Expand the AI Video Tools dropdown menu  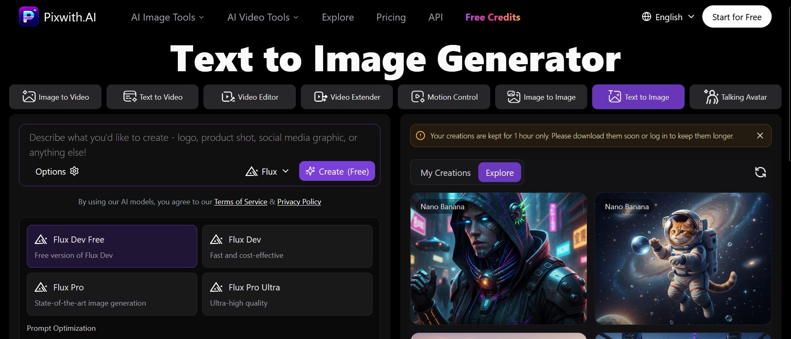click(x=263, y=17)
